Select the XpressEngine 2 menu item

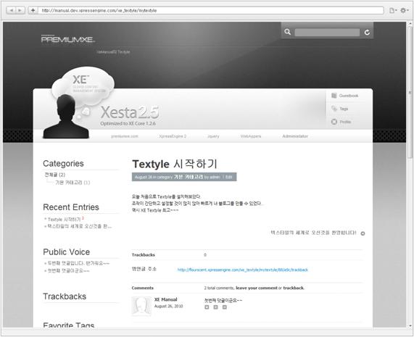173,136
